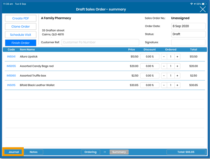Tap the order Total $66.65 button
Image resolution: width=210 pixels, height=159 pixels.
click(x=186, y=152)
